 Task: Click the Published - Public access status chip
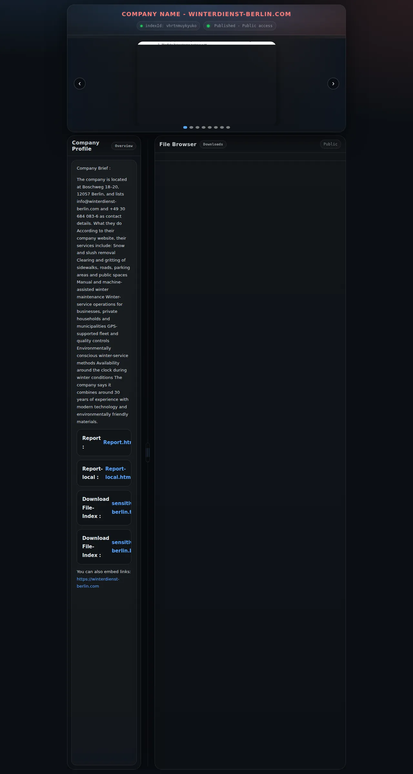click(x=240, y=26)
